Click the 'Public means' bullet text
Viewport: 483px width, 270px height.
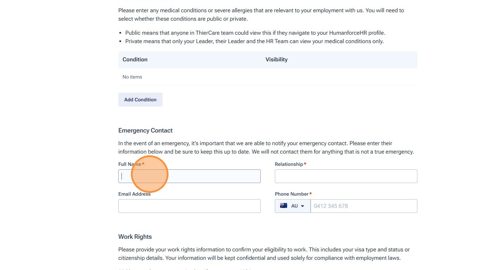[x=255, y=33]
